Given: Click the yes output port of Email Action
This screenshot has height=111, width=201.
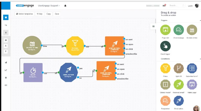Looking at the screenshot, I should (x=78, y=68).
